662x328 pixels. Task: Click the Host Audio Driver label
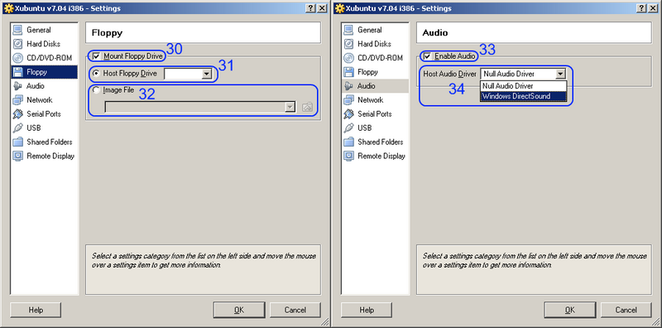[449, 74]
